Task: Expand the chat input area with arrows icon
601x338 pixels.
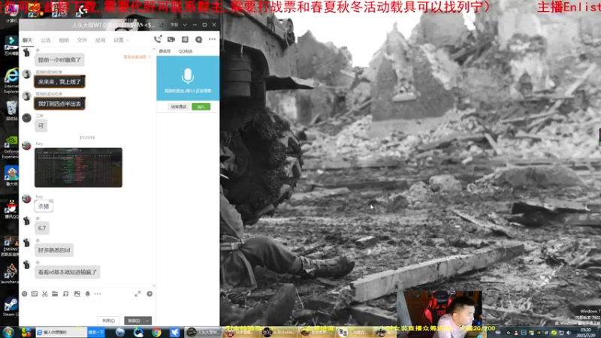Action: coord(137,294)
